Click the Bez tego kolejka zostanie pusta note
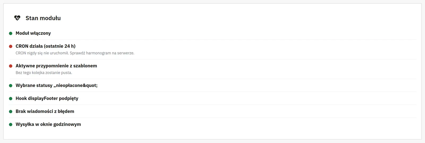425x143 pixels. [44, 73]
